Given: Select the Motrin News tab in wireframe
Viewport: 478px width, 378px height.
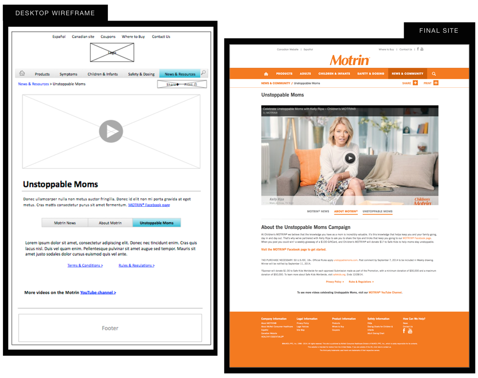Looking at the screenshot, I should (x=65, y=223).
